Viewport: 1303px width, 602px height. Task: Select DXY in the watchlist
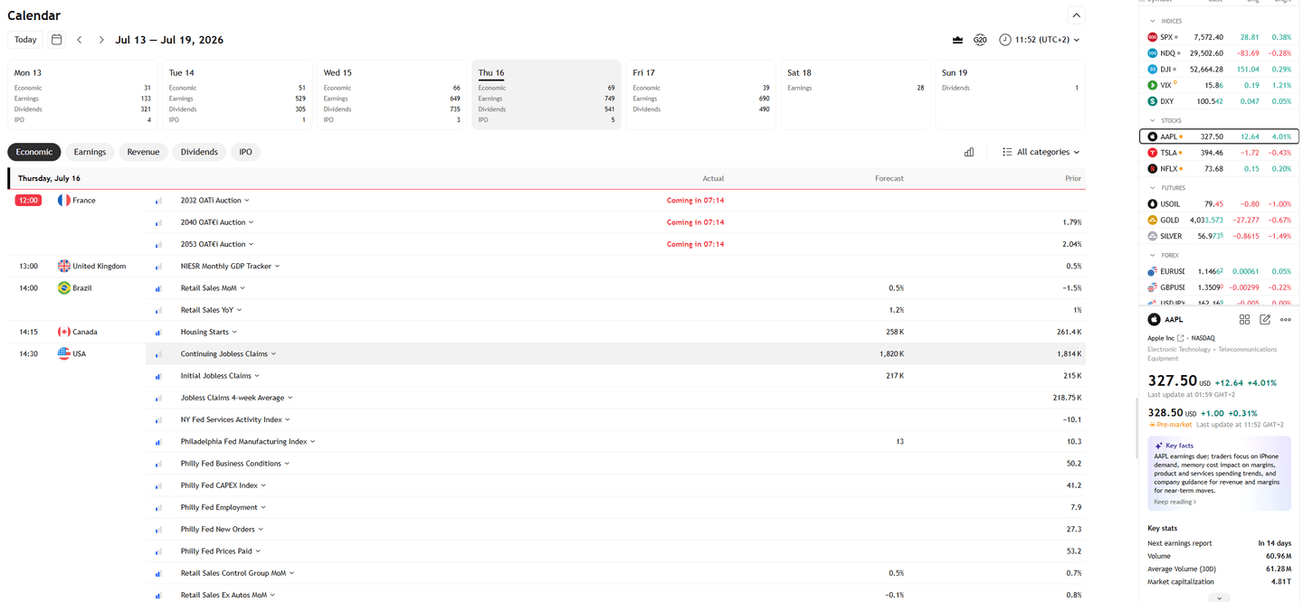1219,101
